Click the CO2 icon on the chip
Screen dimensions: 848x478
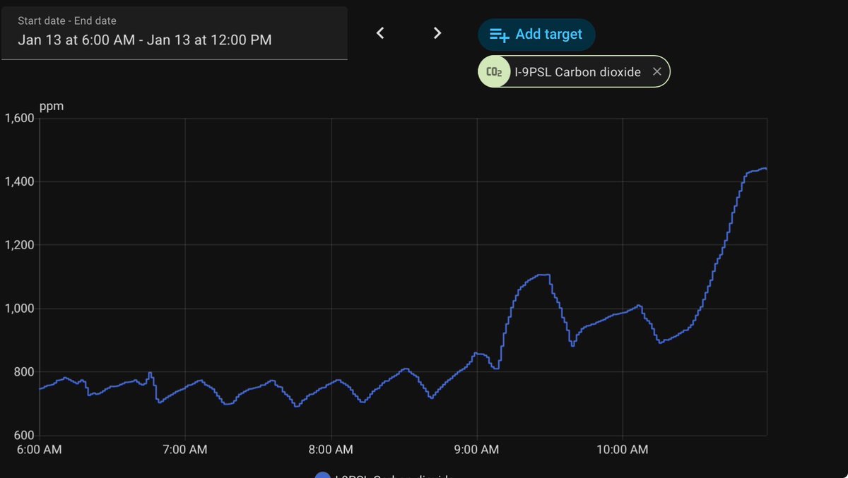click(494, 71)
